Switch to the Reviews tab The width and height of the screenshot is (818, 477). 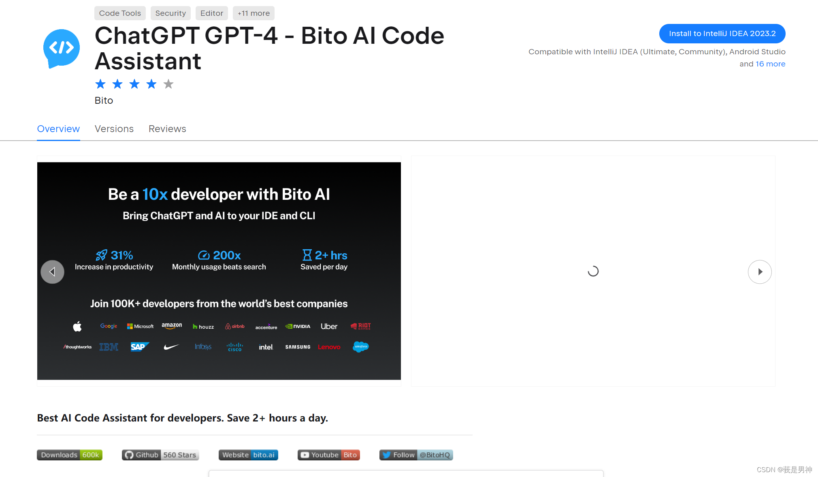click(x=167, y=128)
